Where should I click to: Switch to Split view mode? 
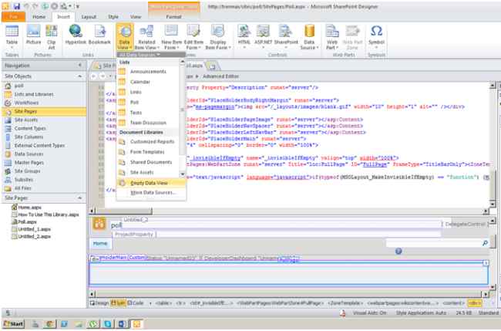(119, 303)
